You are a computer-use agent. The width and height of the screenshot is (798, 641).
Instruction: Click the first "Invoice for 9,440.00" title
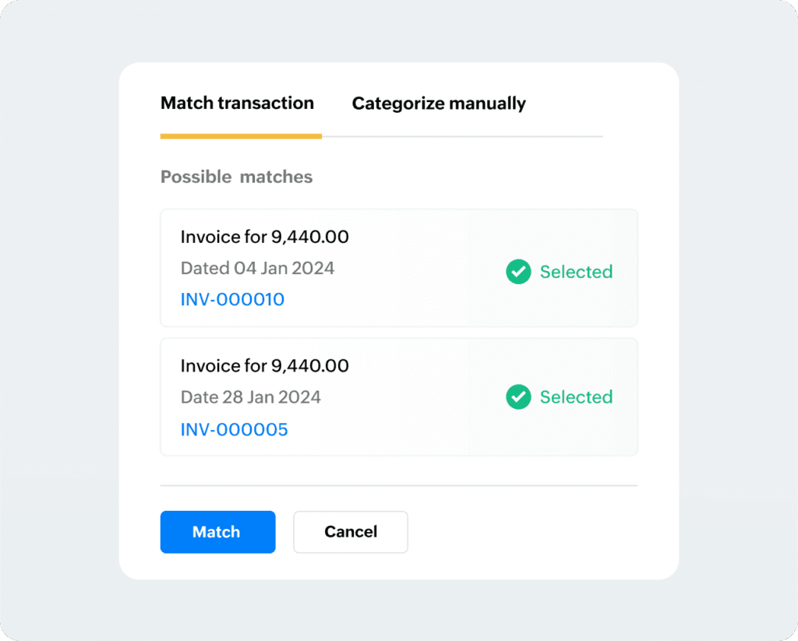[264, 237]
